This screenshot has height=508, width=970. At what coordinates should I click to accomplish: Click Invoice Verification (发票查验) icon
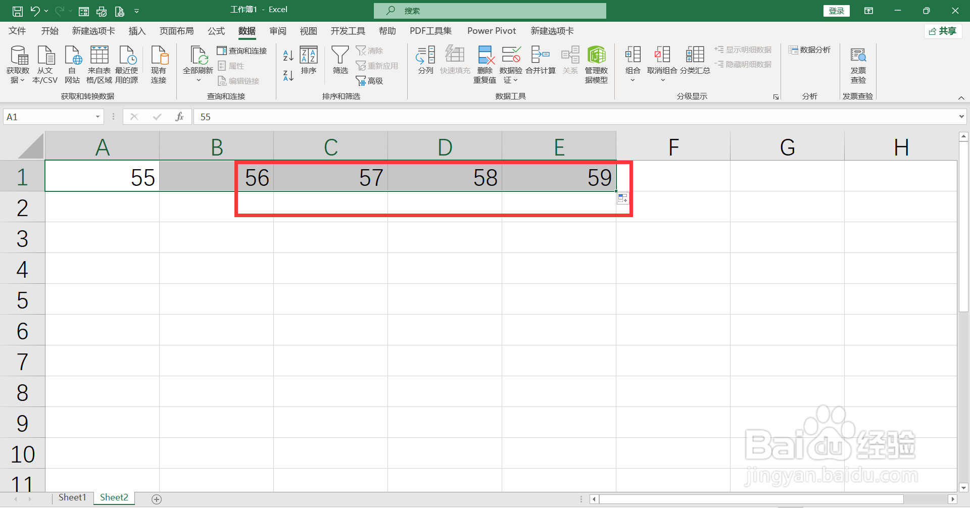pos(858,64)
